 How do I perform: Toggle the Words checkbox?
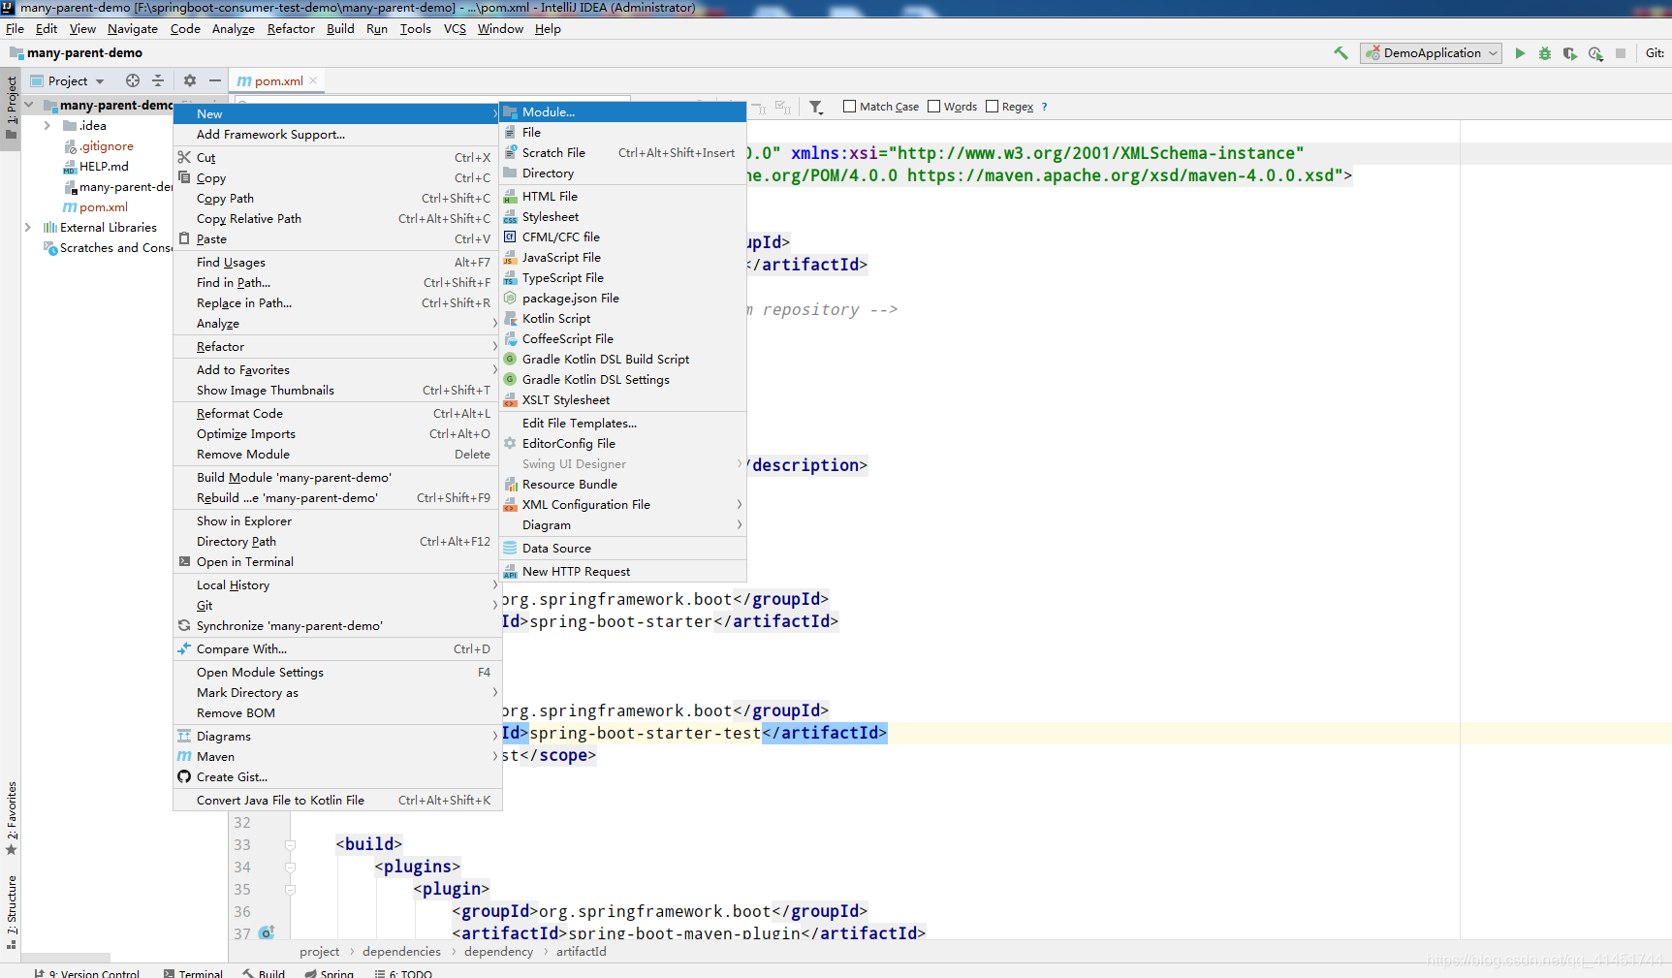pos(933,107)
